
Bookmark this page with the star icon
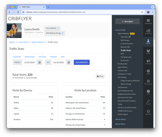click(x=142, y=12)
